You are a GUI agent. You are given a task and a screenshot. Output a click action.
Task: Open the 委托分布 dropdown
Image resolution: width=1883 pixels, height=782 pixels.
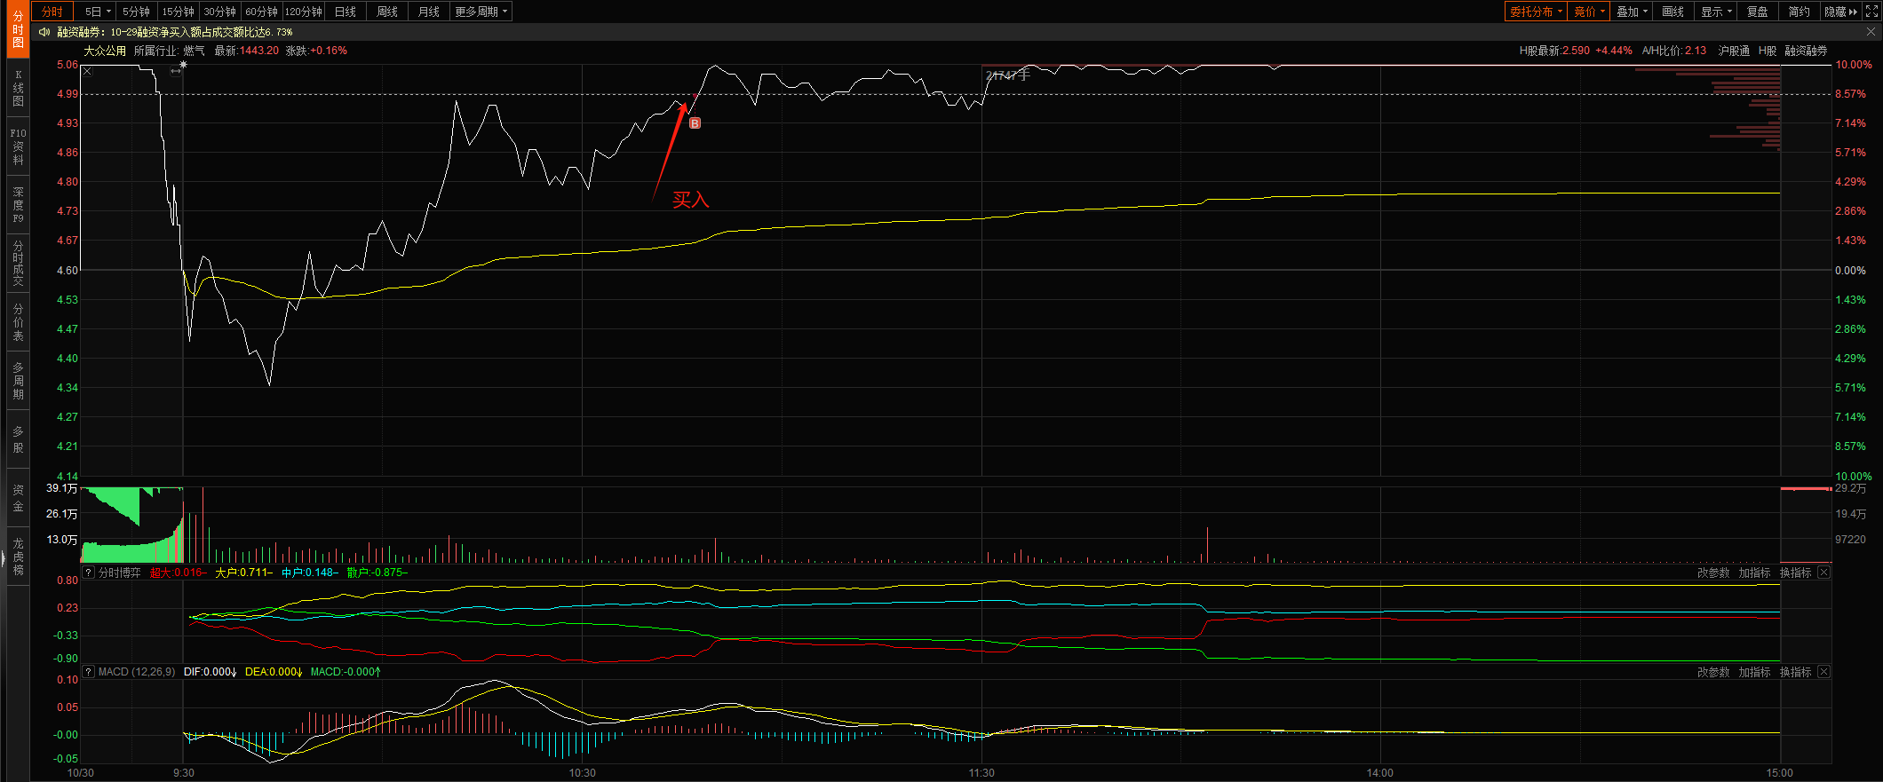coord(1536,12)
